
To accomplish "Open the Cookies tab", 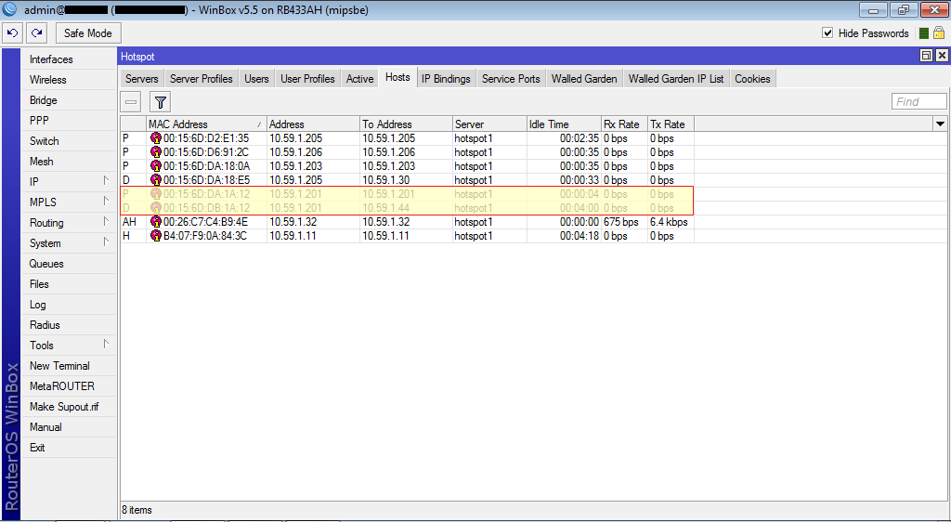I will point(752,79).
